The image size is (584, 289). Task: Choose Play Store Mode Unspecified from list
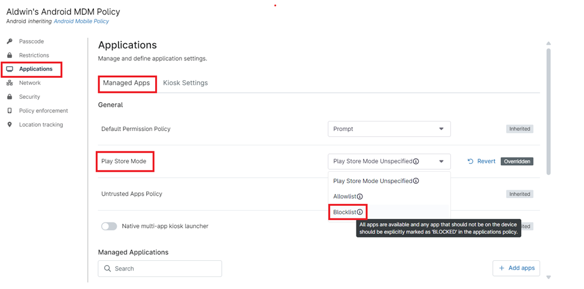(372, 181)
